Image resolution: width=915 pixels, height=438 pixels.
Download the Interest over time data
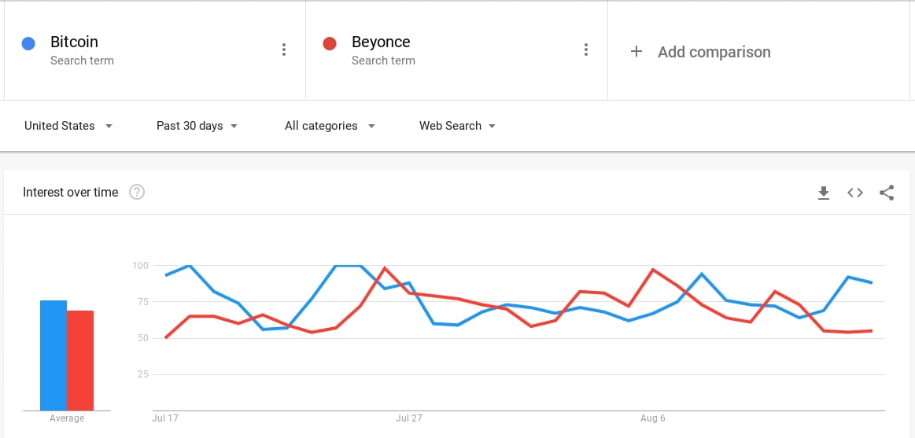click(824, 193)
